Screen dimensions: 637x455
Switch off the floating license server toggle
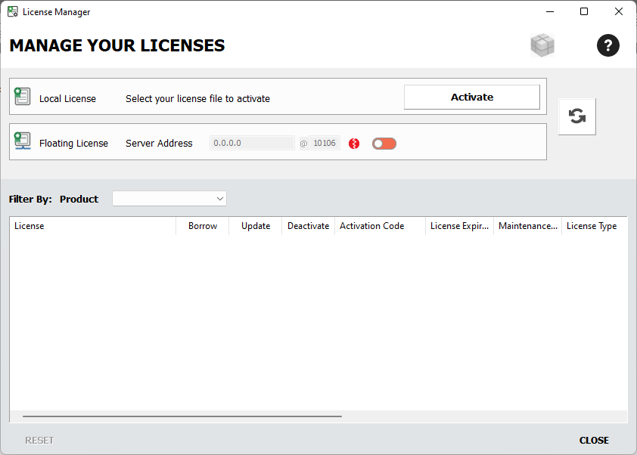pos(384,143)
